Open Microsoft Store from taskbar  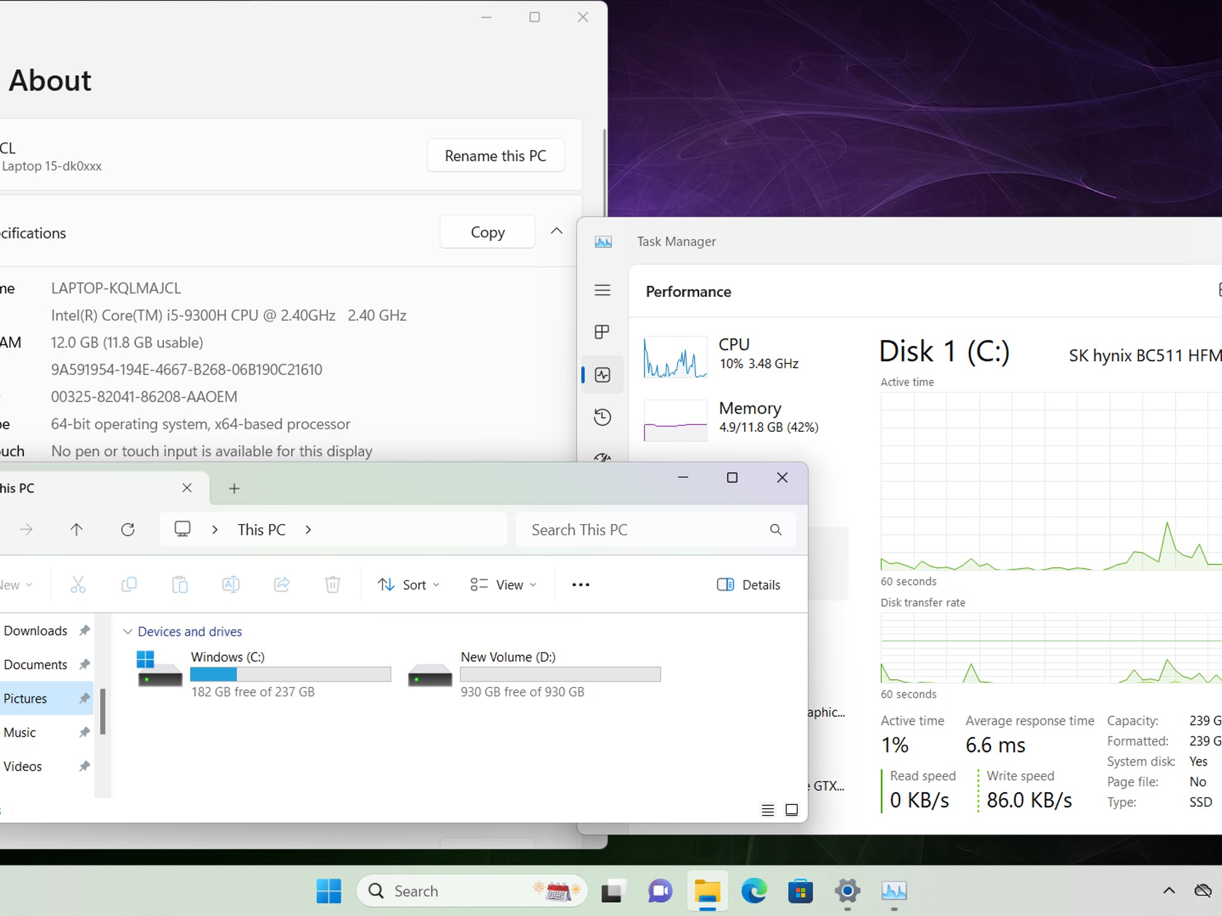point(801,891)
